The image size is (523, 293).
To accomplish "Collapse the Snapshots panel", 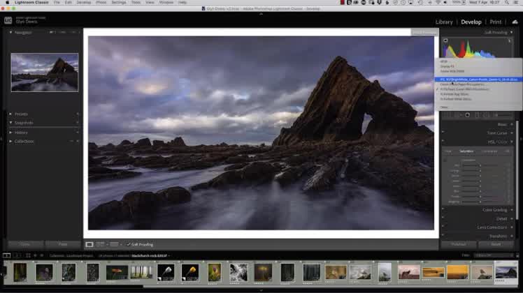I will click(x=10, y=123).
